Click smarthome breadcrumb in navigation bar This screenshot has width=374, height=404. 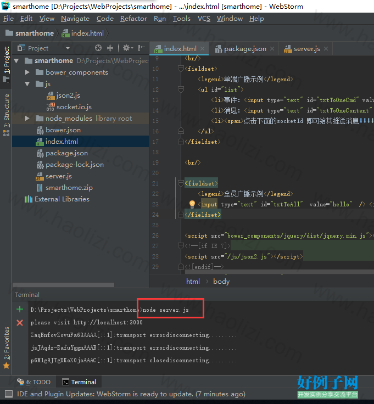coord(30,33)
